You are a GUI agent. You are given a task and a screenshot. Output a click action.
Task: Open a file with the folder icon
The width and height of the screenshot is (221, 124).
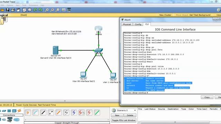tap(2, 10)
